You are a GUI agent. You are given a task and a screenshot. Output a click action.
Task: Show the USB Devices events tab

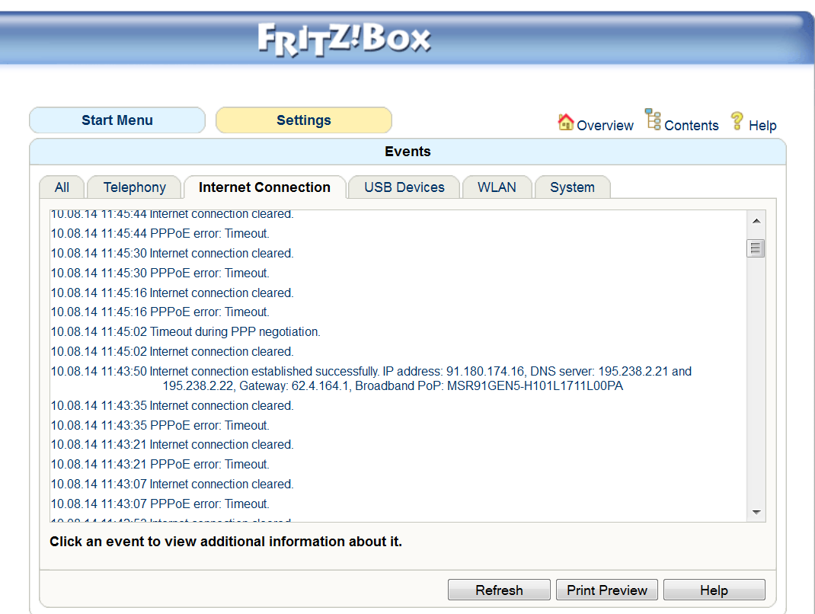coord(404,187)
